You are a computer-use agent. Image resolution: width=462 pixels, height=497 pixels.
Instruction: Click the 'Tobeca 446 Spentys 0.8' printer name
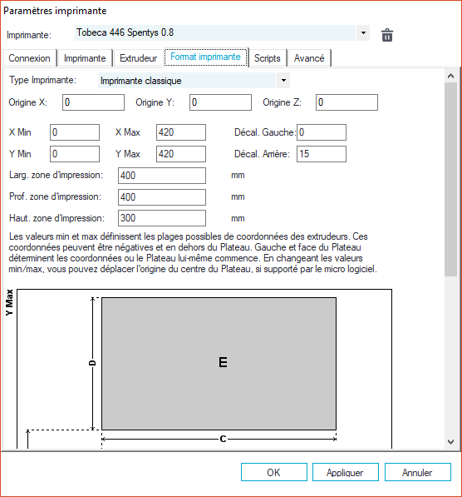(x=125, y=32)
